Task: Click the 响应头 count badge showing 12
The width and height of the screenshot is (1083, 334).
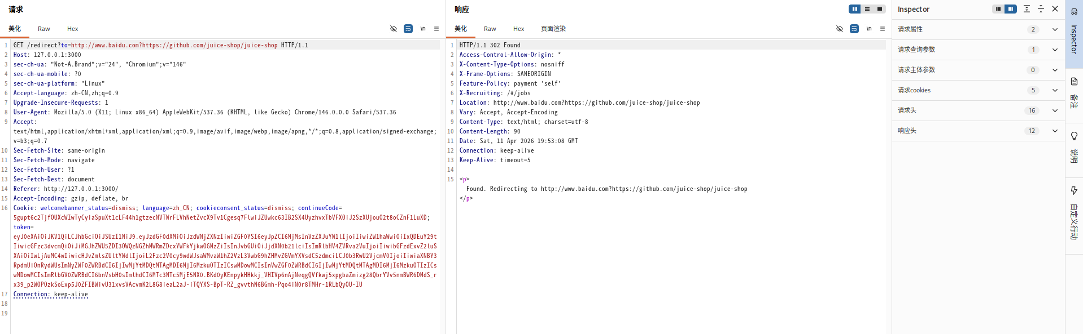Action: [1032, 131]
